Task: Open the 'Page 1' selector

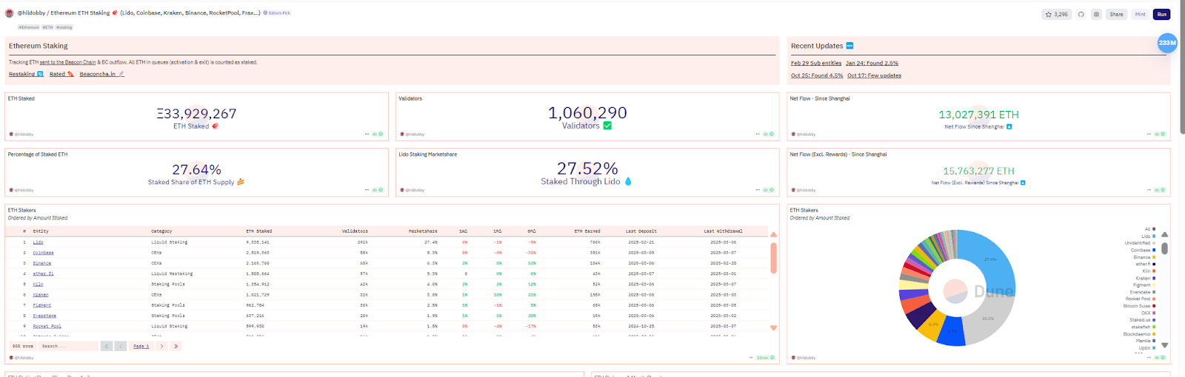Action: coord(141,346)
